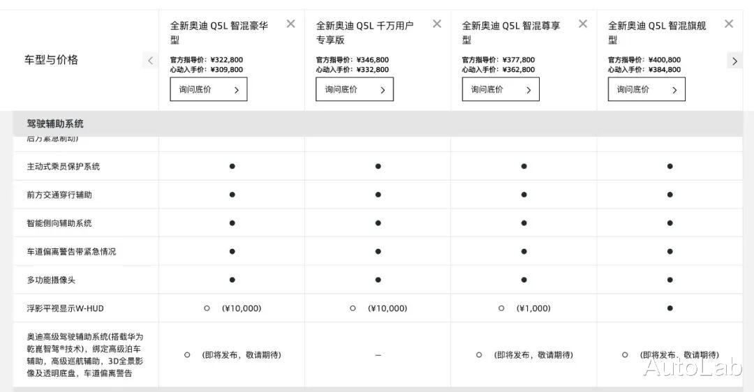Click 心动入手价 ¥332,800 price

click(x=353, y=70)
